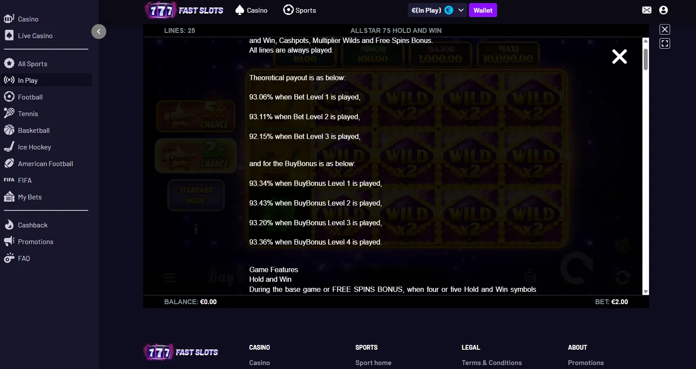The image size is (696, 369).
Task: Close the game info overlay with the large X
Action: (x=619, y=57)
